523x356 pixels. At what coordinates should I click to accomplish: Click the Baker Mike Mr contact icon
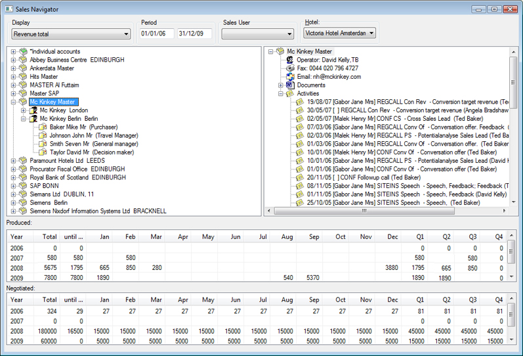click(x=43, y=127)
